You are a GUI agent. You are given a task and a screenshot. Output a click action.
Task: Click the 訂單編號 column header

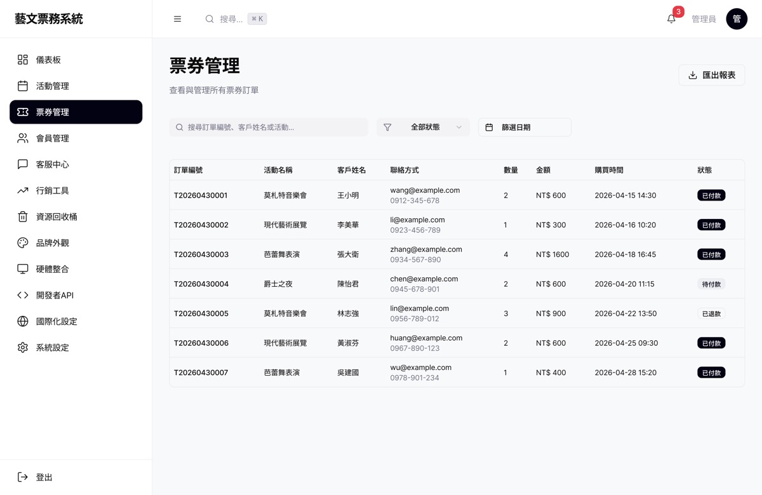point(189,170)
